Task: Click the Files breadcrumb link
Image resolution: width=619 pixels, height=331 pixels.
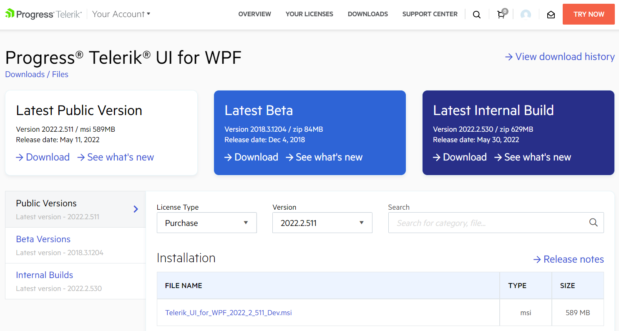Action: coord(60,74)
